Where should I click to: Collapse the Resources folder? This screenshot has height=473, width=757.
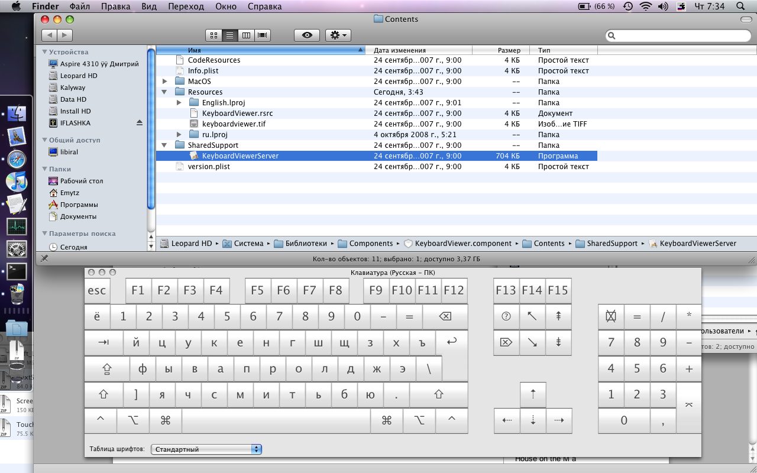coord(165,92)
